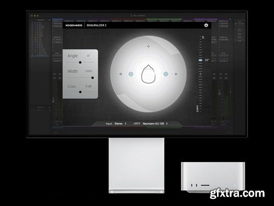
Task: Click small ring marker left of head
Action: pyautogui.click(x=121, y=74)
